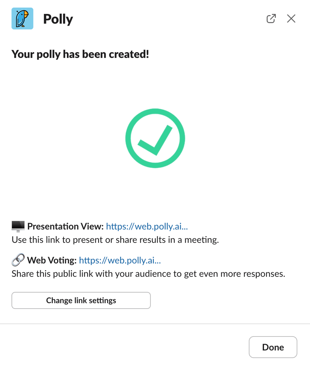The image size is (310, 365).
Task: Click the bold "Web Voting:" label
Action: point(52,260)
